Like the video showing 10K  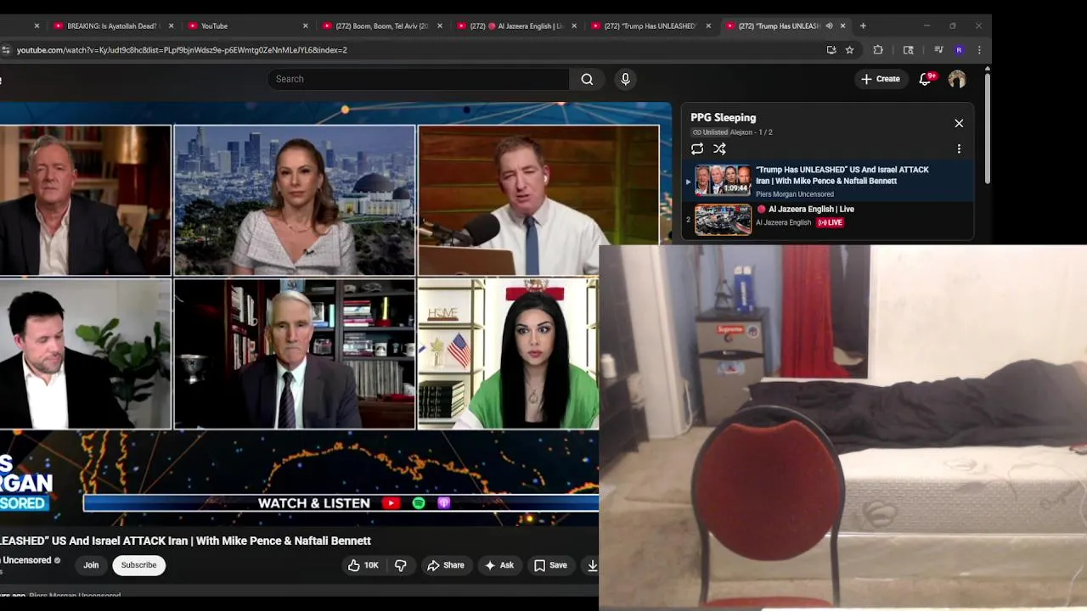pyautogui.click(x=363, y=565)
